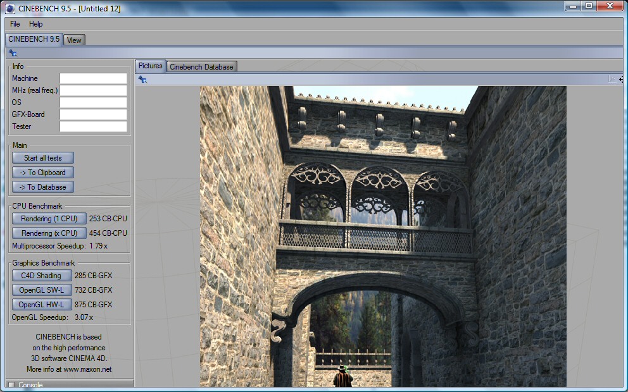Focus the OS input field
This screenshot has width=628, height=392.
coord(93,102)
